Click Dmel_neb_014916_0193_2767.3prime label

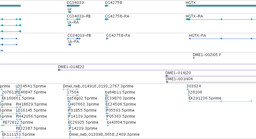[x=98, y=86]
